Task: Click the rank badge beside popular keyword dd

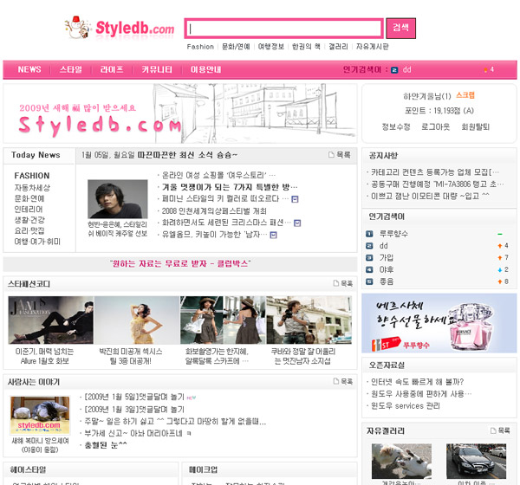Action: [394, 70]
